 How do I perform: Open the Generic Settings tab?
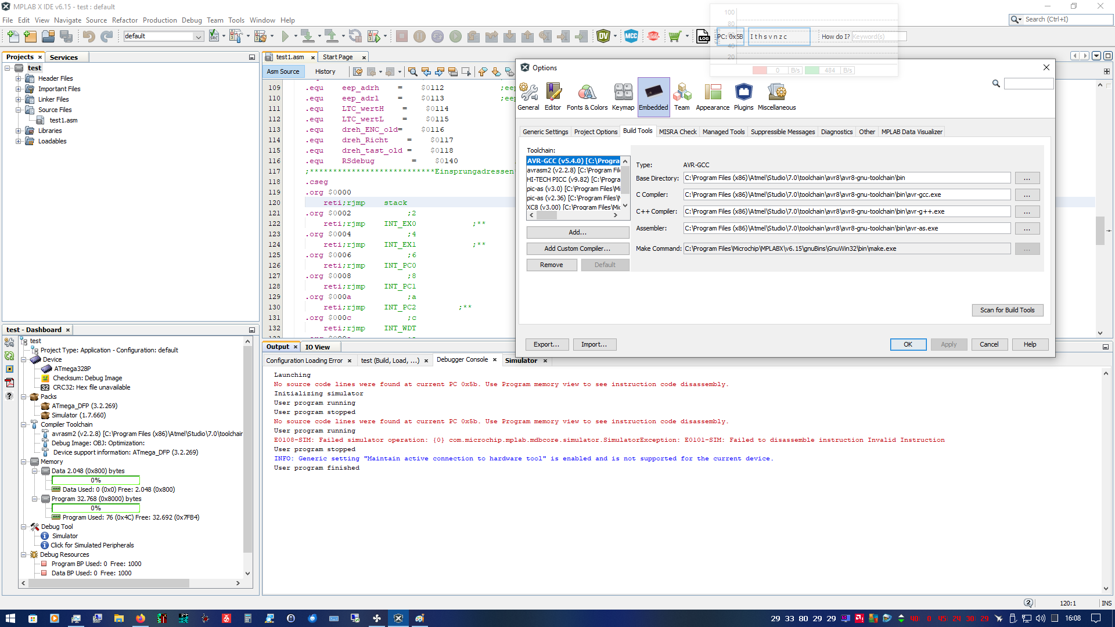(x=545, y=132)
